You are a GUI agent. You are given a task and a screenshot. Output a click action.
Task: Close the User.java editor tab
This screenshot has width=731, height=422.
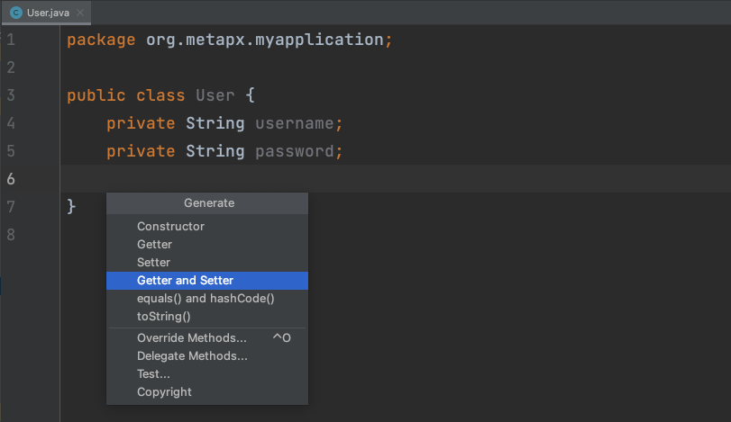point(80,13)
